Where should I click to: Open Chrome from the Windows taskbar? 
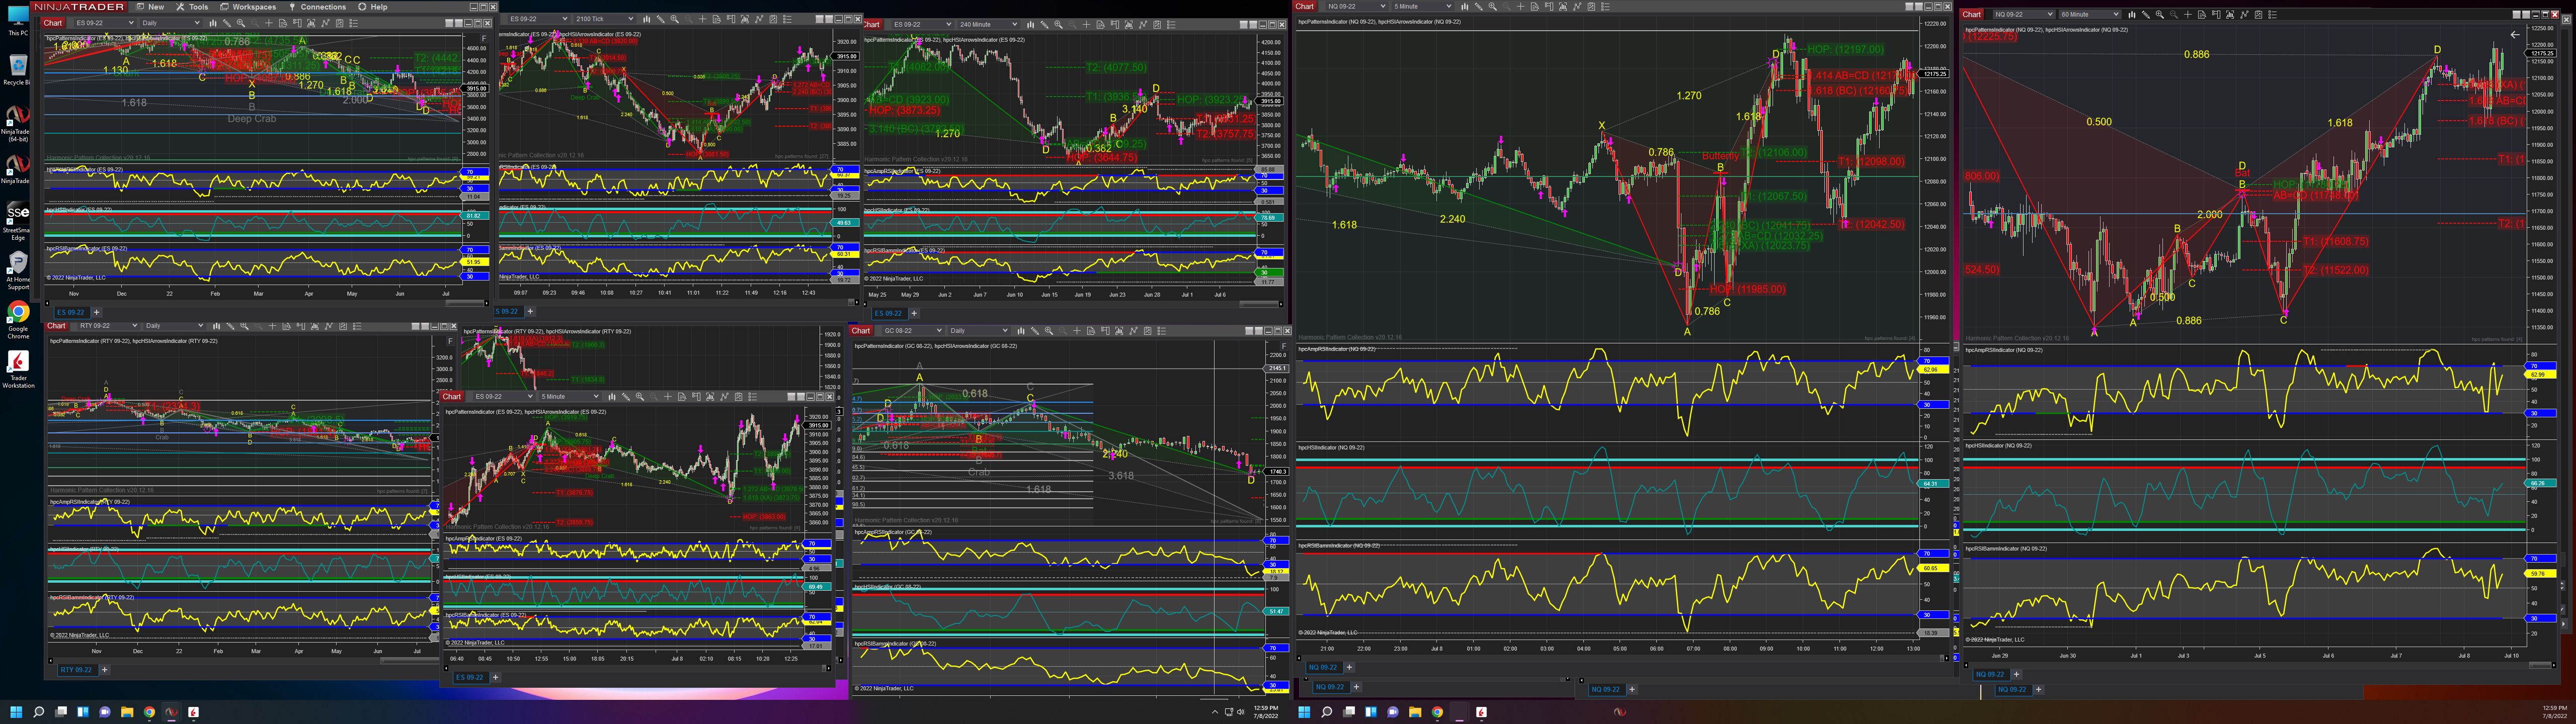coord(149,712)
